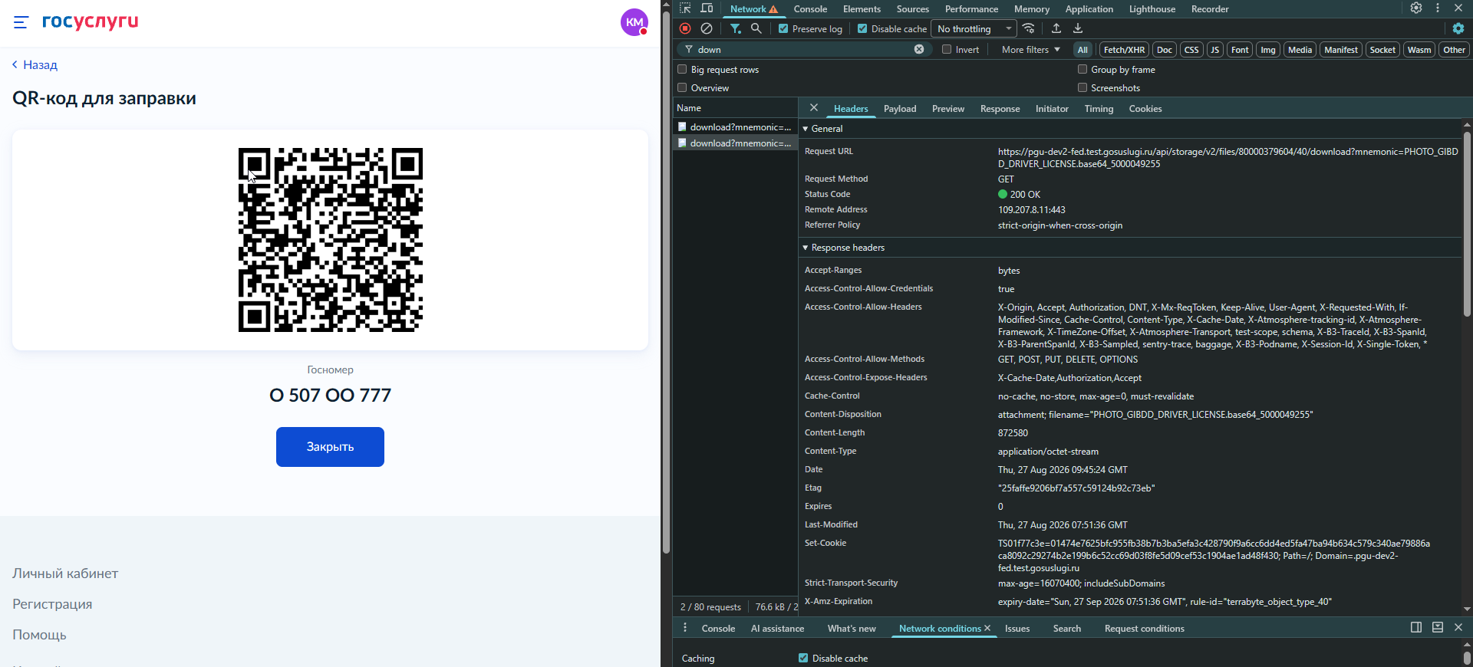The width and height of the screenshot is (1473, 667).
Task: Toggle Disable cache in Network toolbar
Action: (x=862, y=28)
